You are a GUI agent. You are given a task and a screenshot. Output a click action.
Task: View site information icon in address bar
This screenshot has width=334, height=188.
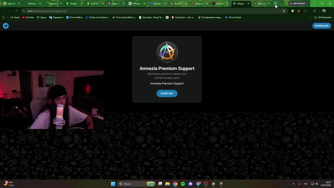[x=24, y=11]
